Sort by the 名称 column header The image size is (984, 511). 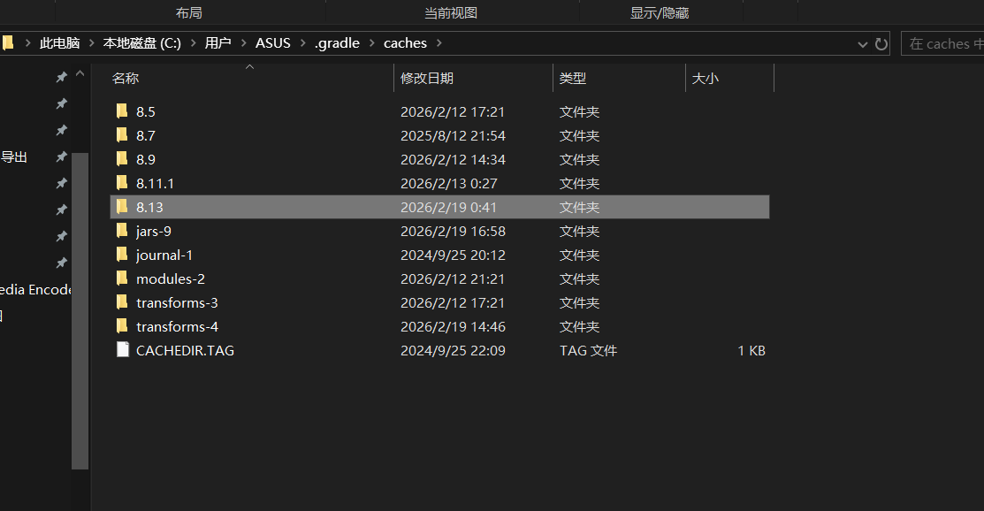(126, 78)
